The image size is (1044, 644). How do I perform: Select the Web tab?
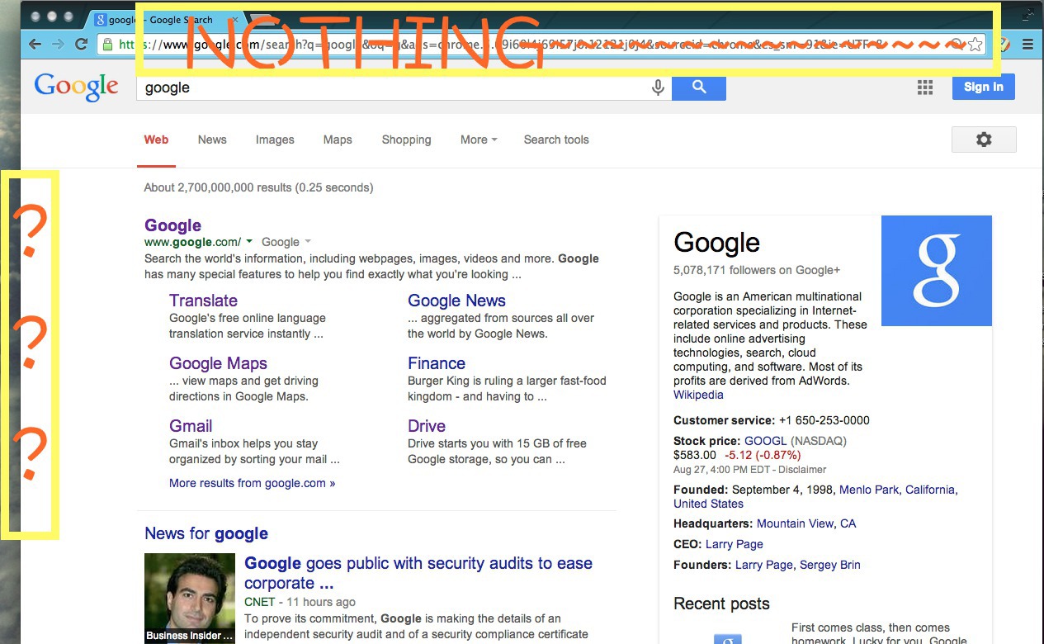pos(156,140)
